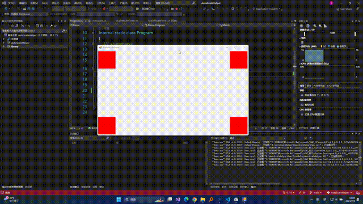Click the Chrome icon in the taskbar
This screenshot has width=363, height=204.
(195, 199)
